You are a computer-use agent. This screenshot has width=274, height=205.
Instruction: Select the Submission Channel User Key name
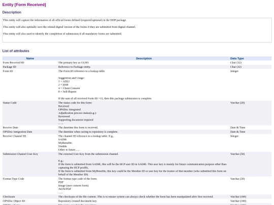point(20,154)
